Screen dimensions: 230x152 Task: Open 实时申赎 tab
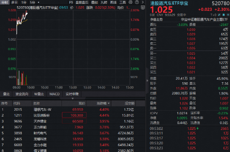click(72, 94)
